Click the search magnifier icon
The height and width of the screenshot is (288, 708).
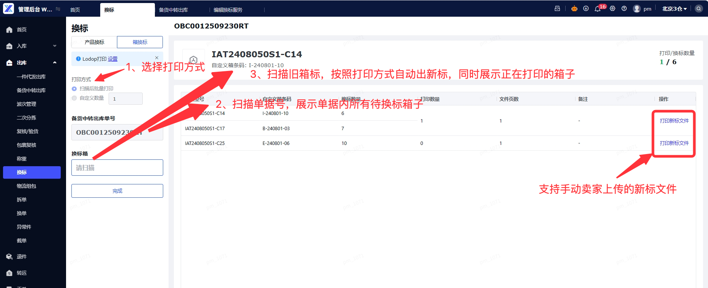coord(699,9)
